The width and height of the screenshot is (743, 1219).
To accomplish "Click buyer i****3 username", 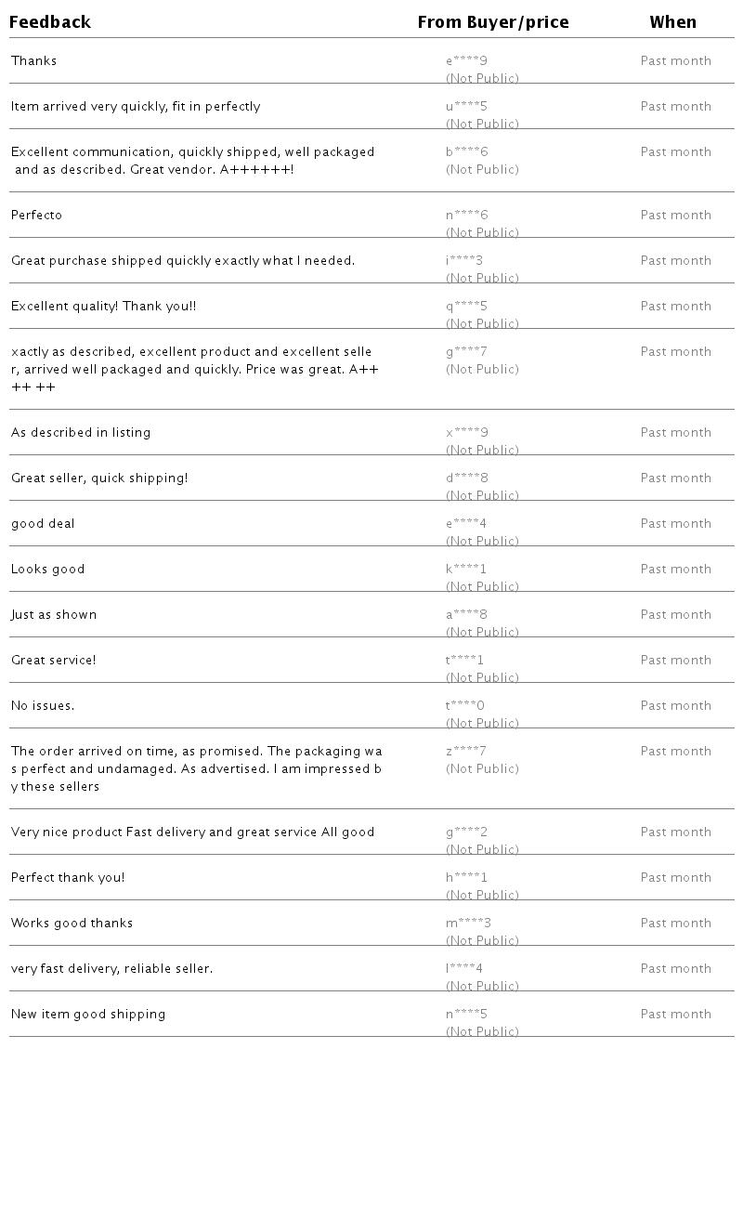I will (x=464, y=261).
